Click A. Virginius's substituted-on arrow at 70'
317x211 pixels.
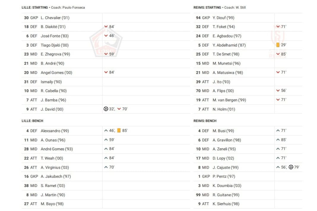click(x=106, y=167)
